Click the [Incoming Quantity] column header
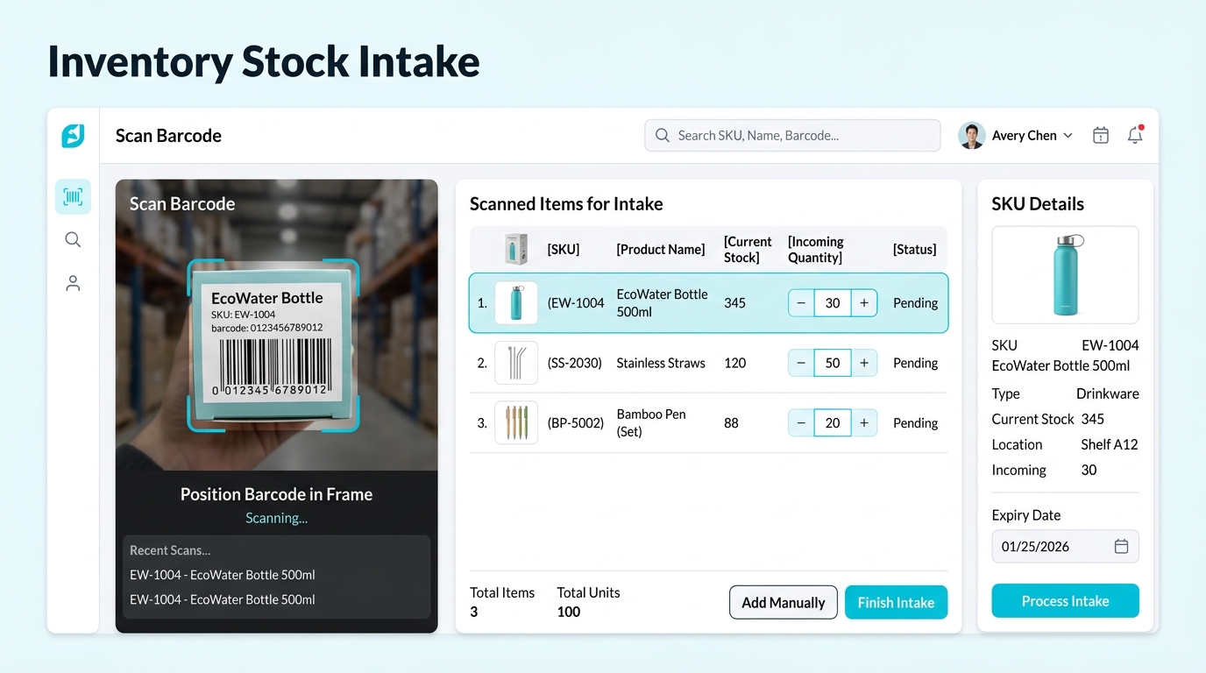1206x673 pixels. click(816, 250)
